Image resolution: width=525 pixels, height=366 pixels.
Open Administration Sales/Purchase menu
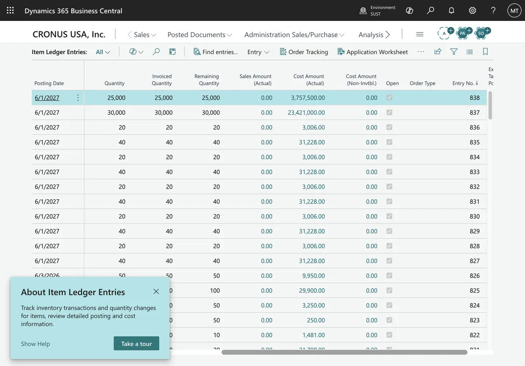294,35
